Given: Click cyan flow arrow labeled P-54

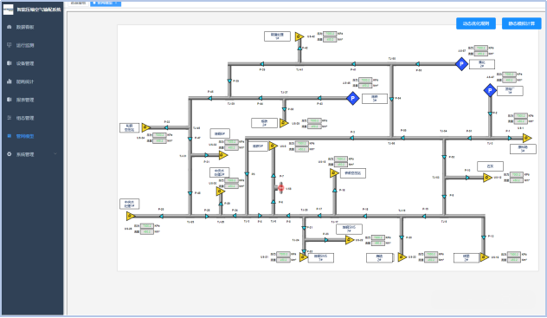Looking at the screenshot, I should [391, 100].
